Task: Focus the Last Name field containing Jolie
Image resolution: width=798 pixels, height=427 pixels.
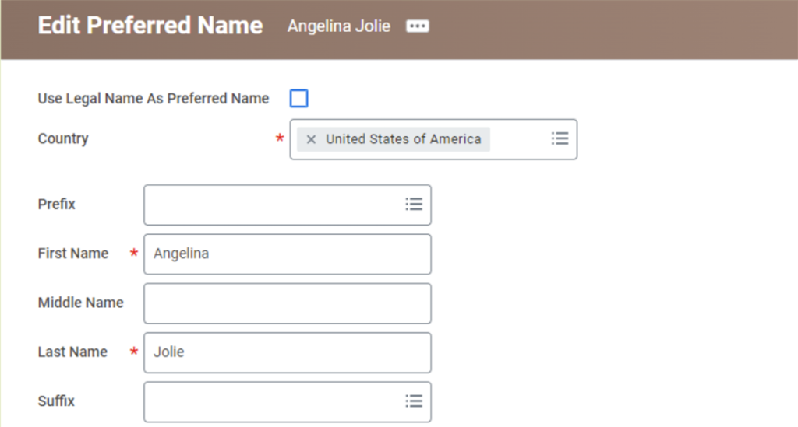Action: coord(288,352)
